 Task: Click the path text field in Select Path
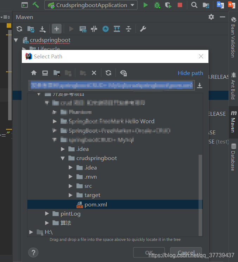coord(111,85)
